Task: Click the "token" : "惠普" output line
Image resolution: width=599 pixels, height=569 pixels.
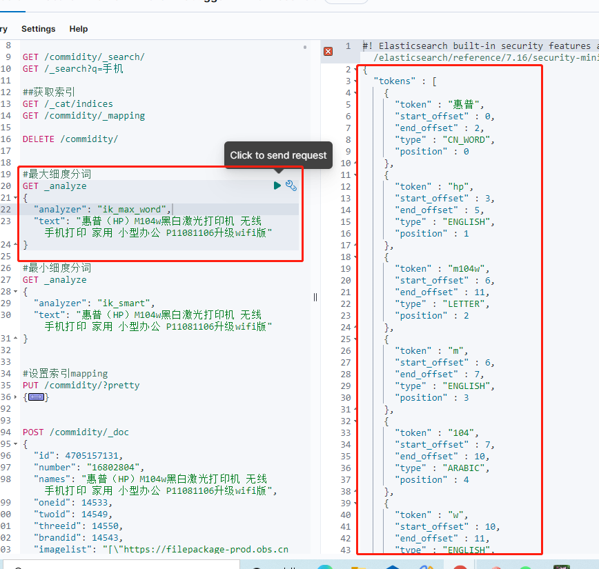Action: pos(440,105)
